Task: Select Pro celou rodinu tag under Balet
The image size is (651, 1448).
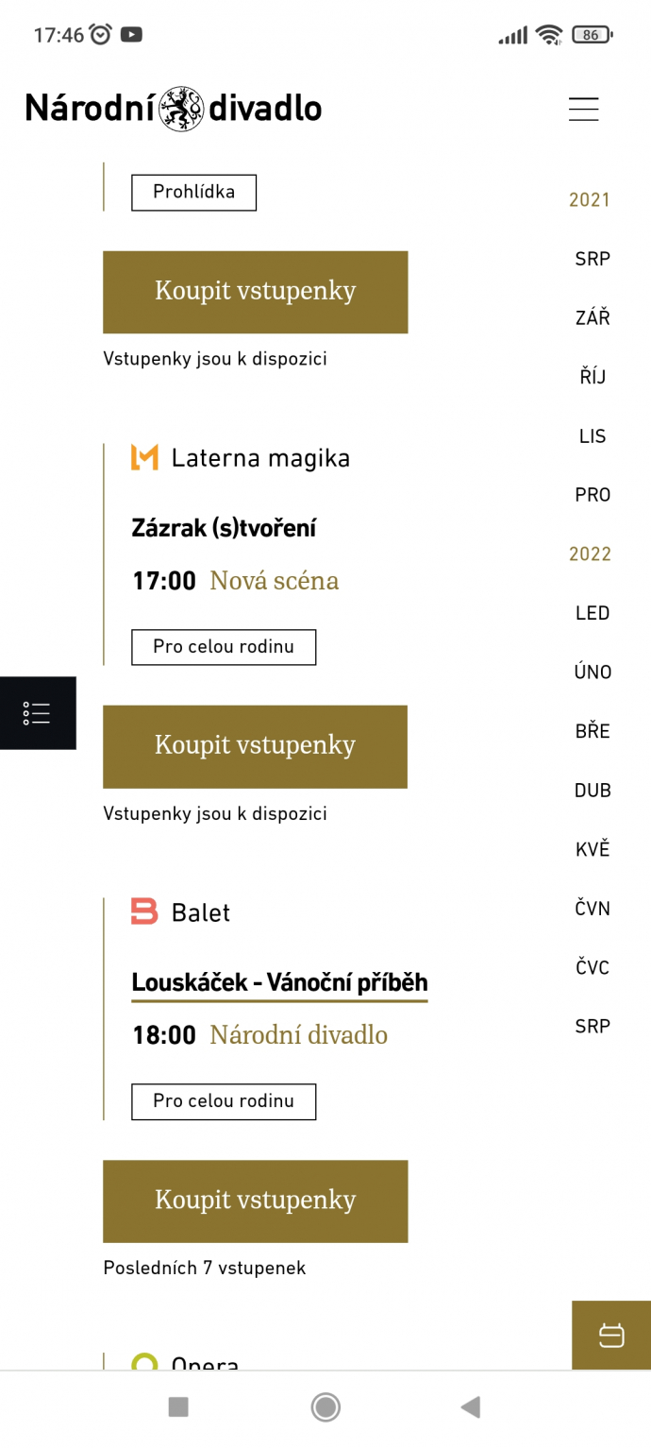Action: (x=224, y=1101)
